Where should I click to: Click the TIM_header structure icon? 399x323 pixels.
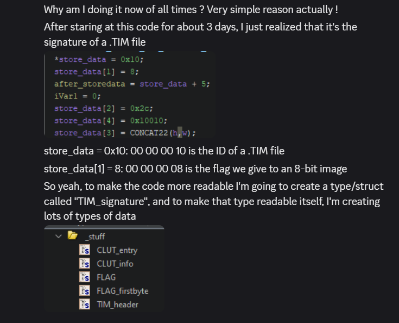pyautogui.click(x=84, y=305)
